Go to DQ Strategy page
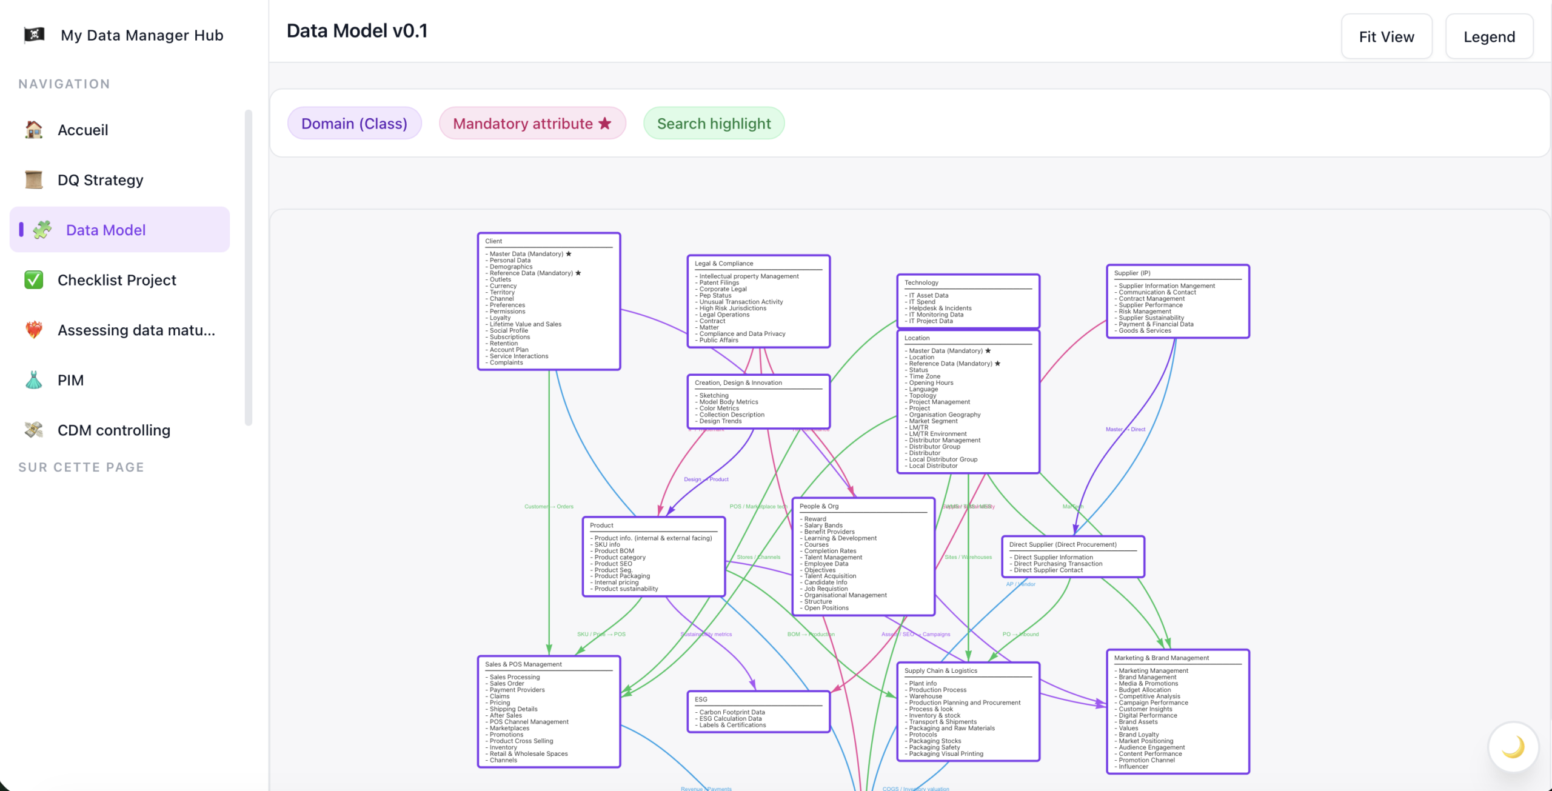Image resolution: width=1552 pixels, height=791 pixels. pyautogui.click(x=100, y=180)
